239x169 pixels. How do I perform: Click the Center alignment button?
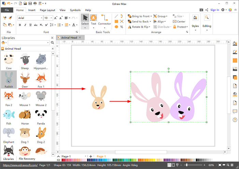179,21
